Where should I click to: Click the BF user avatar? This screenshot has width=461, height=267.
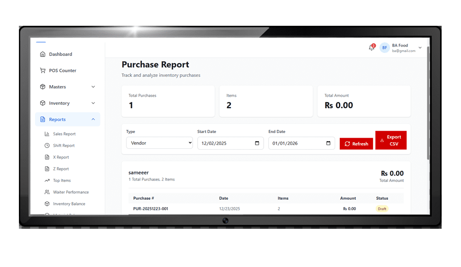384,48
